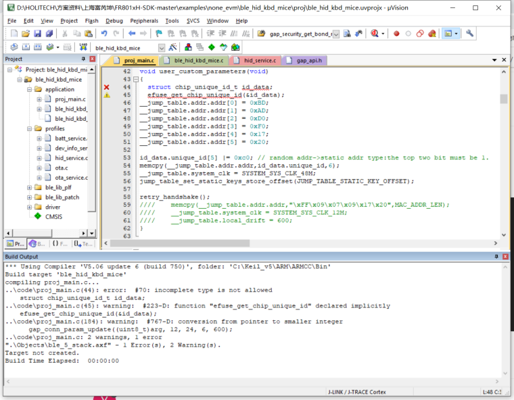Close the Build Output panel

[505, 257]
